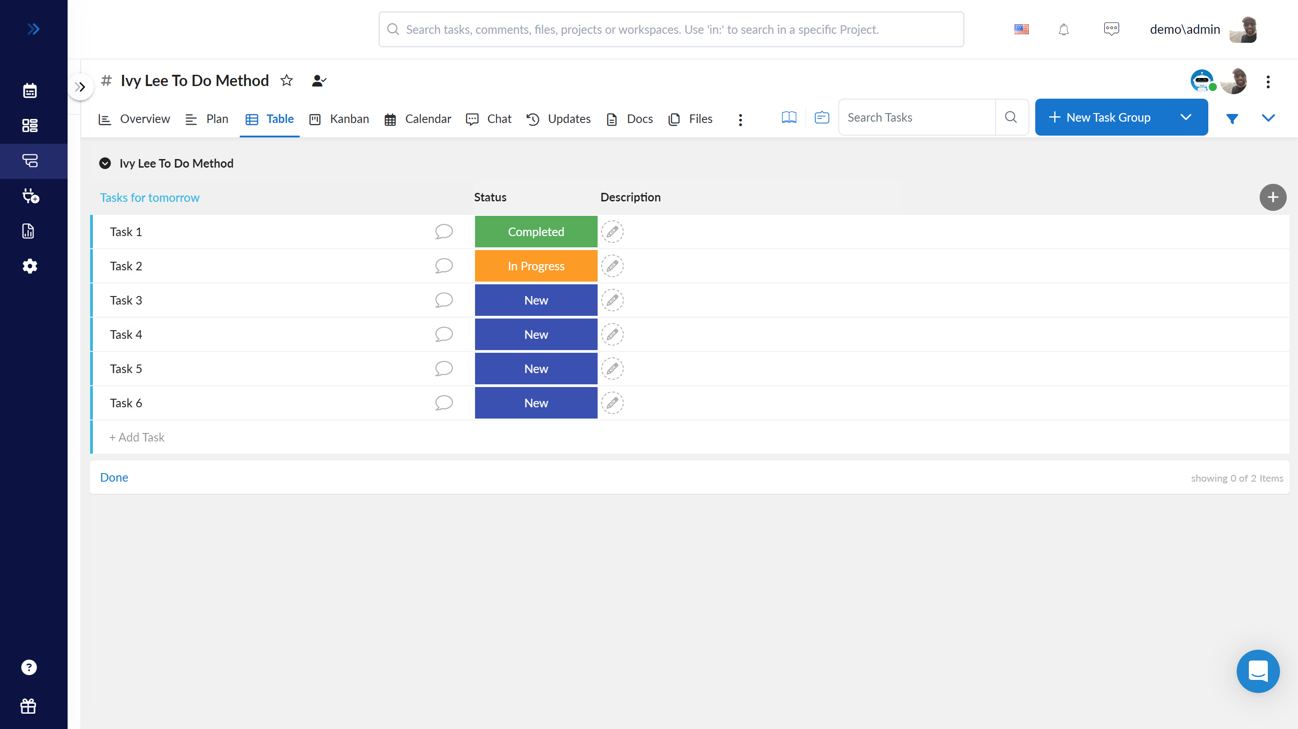Screen dimensions: 1298x729
Task: Change the In Progress status of Task 2
Action: [535, 265]
